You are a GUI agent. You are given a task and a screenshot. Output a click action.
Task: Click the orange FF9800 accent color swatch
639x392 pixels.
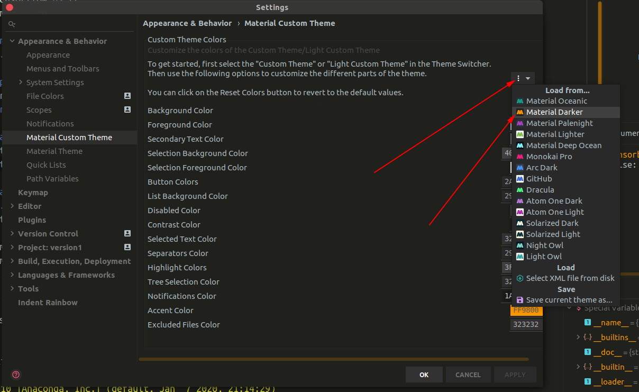click(526, 310)
